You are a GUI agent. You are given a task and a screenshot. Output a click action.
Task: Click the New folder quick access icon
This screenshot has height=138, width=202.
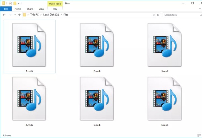click(x=15, y=3)
